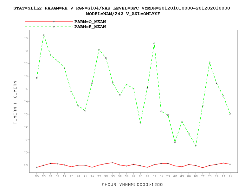The height and width of the screenshot is (194, 251).
Task: Select the O_MEAN red marker at hour 00
Action: pos(37,167)
